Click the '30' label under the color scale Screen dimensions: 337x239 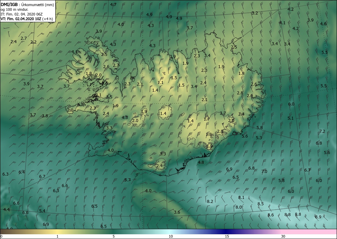[x=283, y=236]
